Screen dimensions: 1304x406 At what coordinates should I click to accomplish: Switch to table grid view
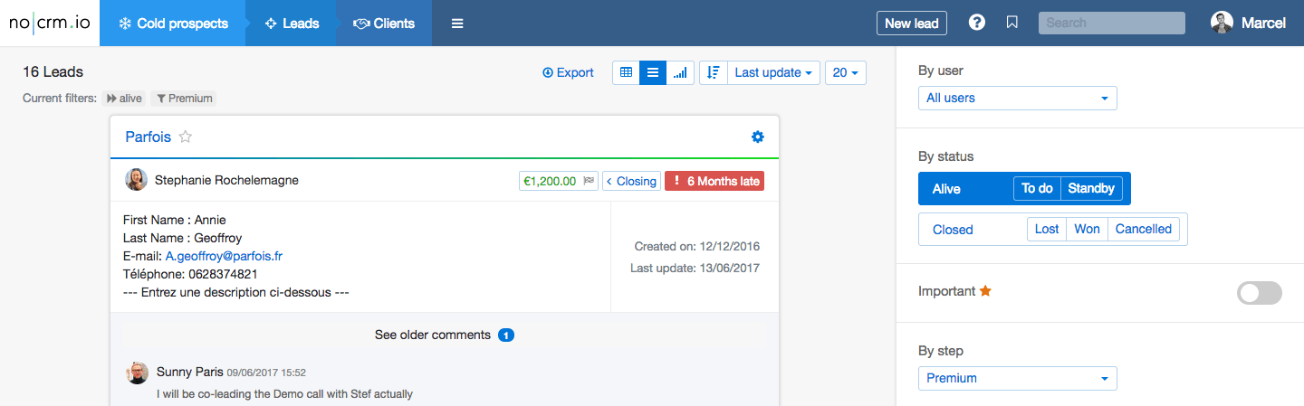[626, 72]
